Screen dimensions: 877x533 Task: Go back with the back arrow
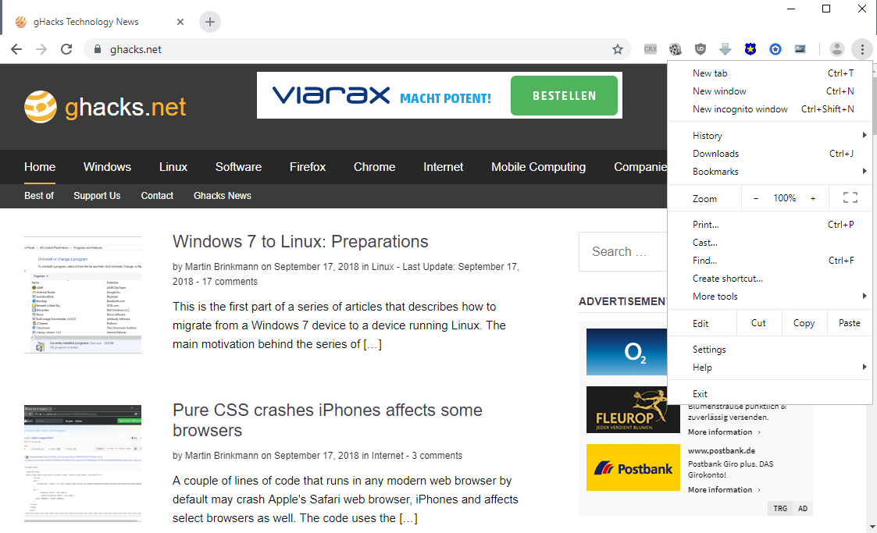click(x=16, y=49)
